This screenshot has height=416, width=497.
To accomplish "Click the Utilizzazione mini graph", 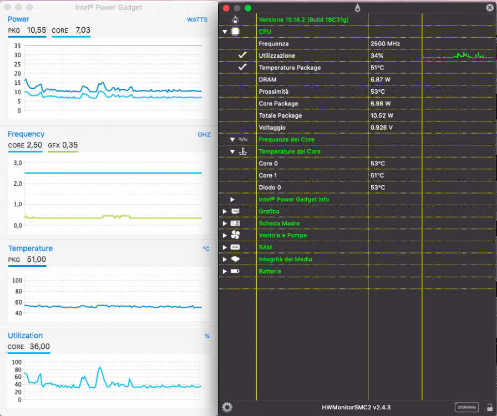I will (458, 55).
